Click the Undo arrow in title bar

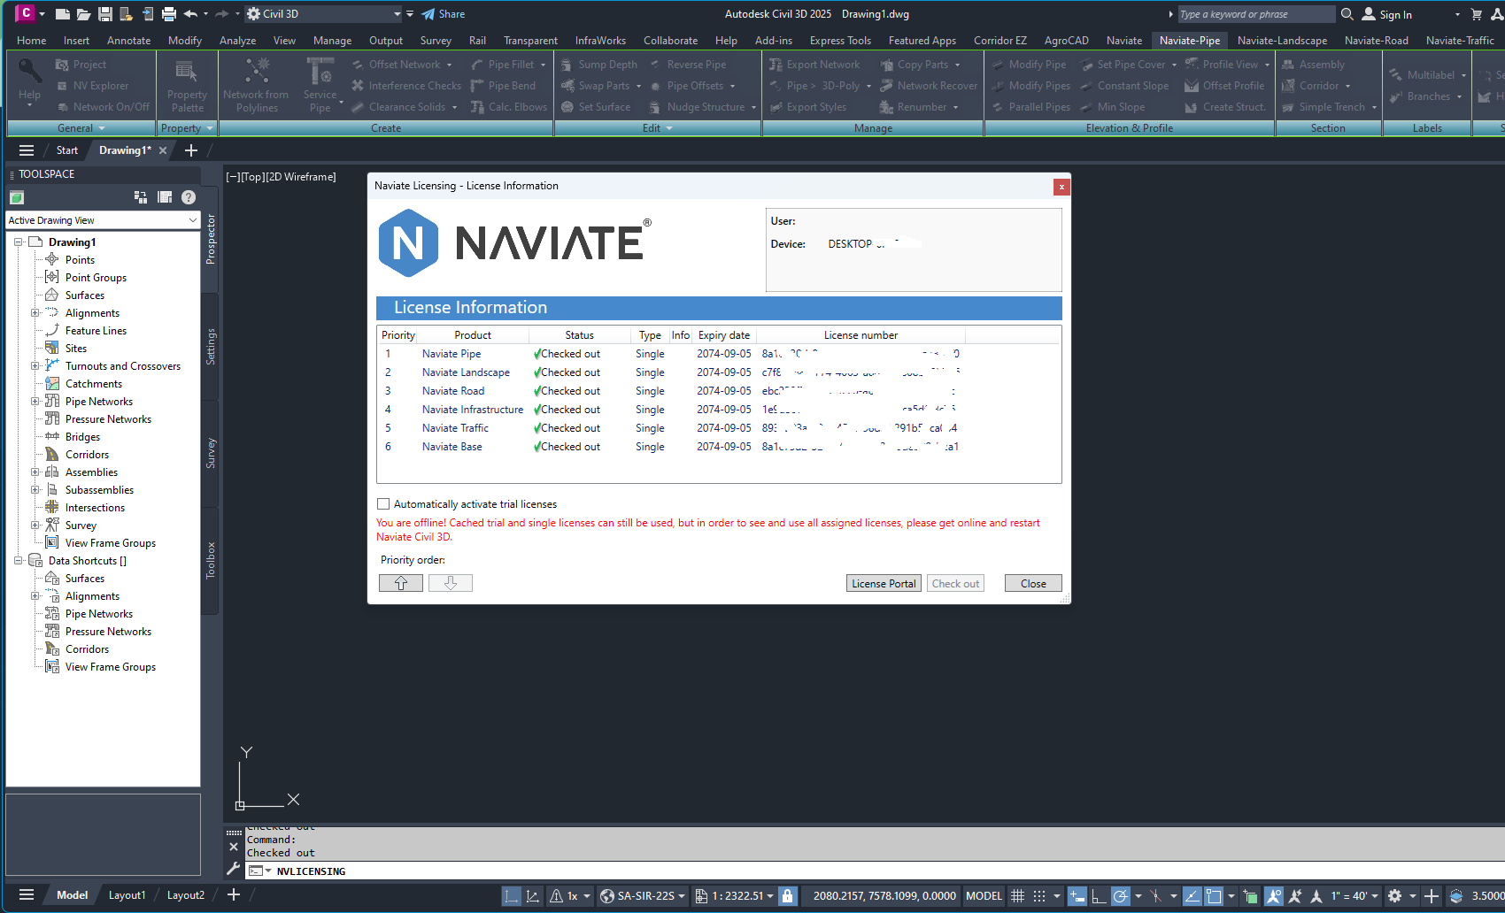(189, 14)
